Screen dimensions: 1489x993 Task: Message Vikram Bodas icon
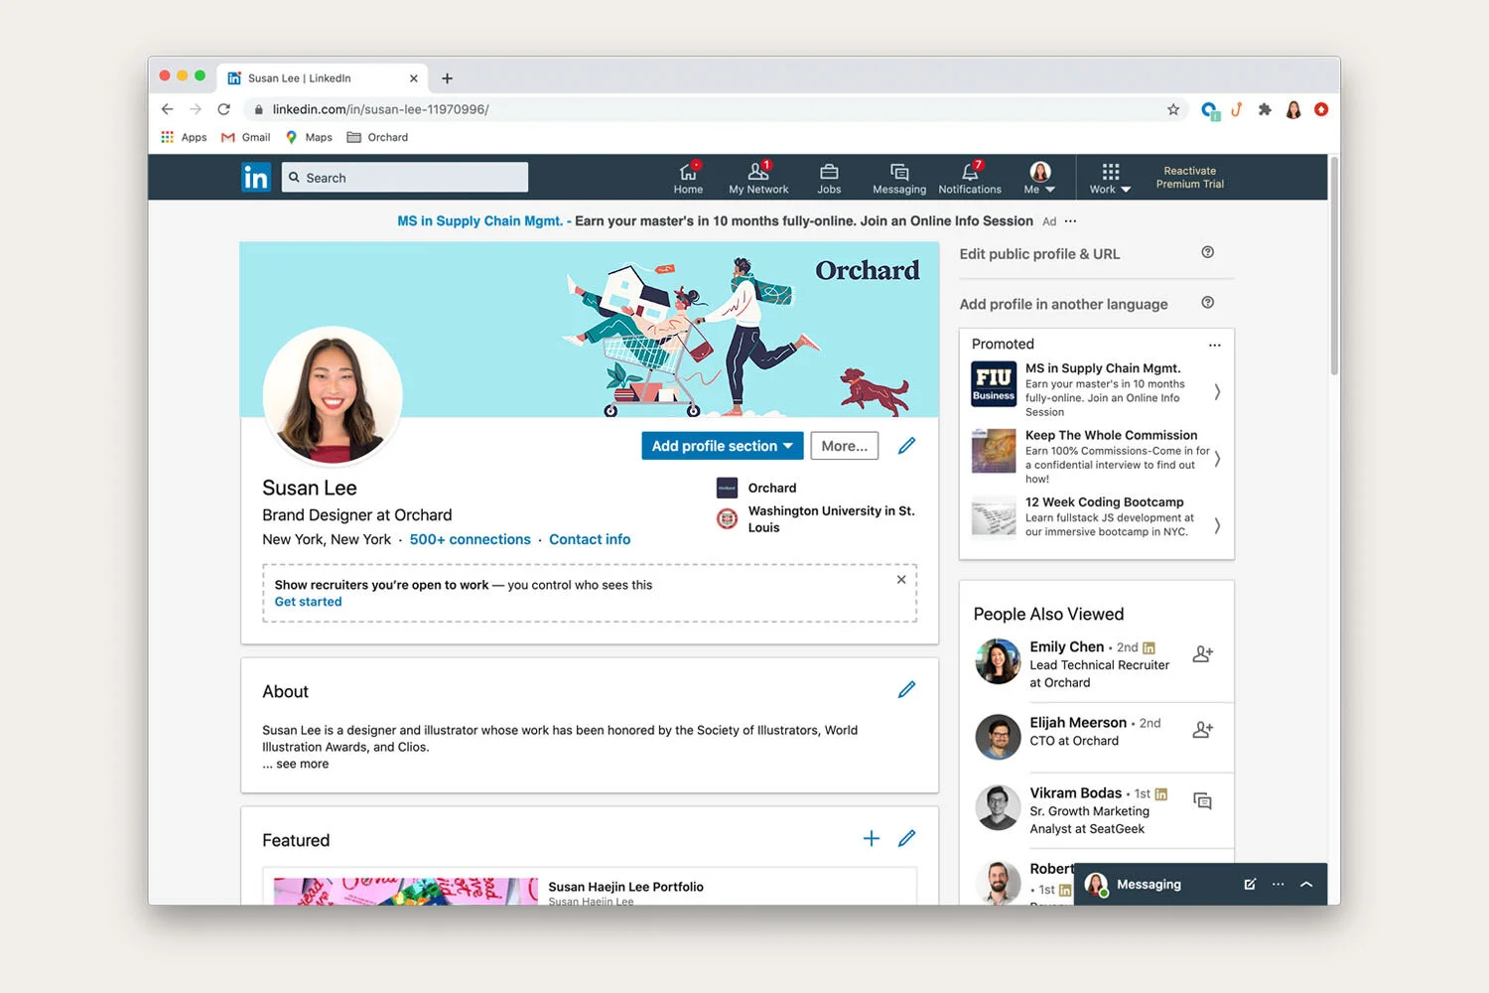click(x=1202, y=801)
